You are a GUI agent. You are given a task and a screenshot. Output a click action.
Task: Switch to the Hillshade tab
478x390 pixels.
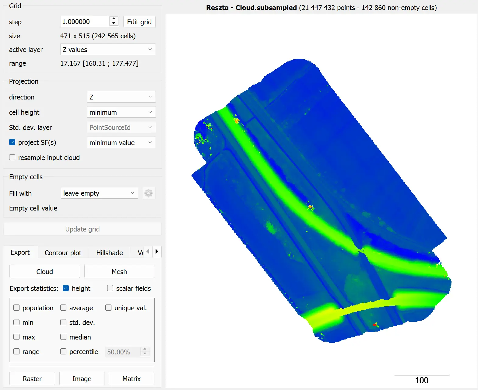click(x=109, y=253)
